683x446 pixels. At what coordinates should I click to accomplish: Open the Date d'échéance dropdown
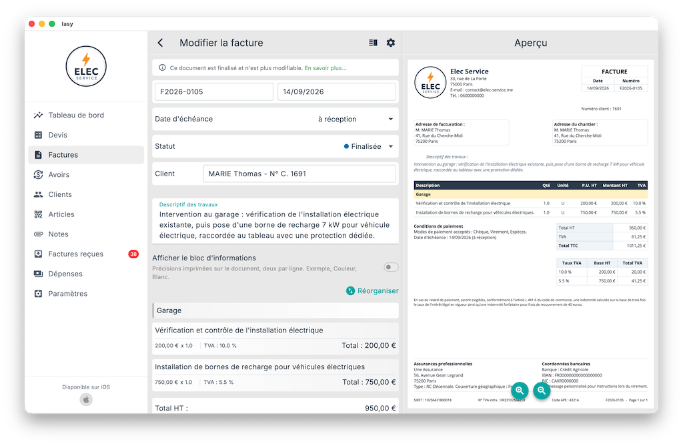275,119
